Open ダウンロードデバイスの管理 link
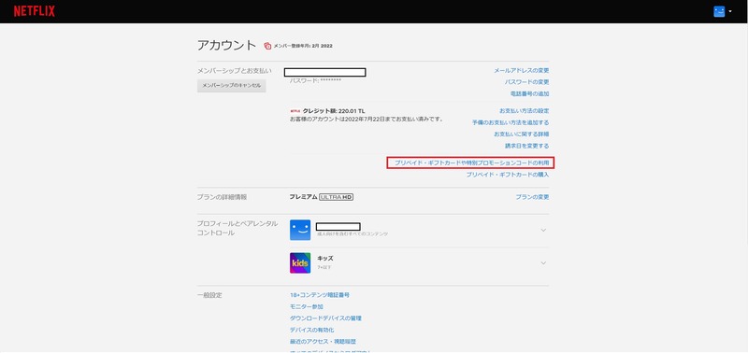The width and height of the screenshot is (748, 353). click(325, 318)
